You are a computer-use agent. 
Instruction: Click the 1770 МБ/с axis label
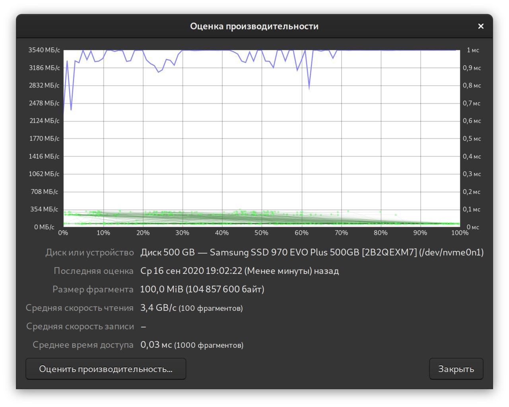[45, 139]
